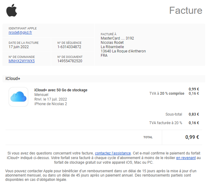This screenshot has width=207, height=183.
Task: Click the Sous-total amount 0,83 €
Action: coord(194,114)
